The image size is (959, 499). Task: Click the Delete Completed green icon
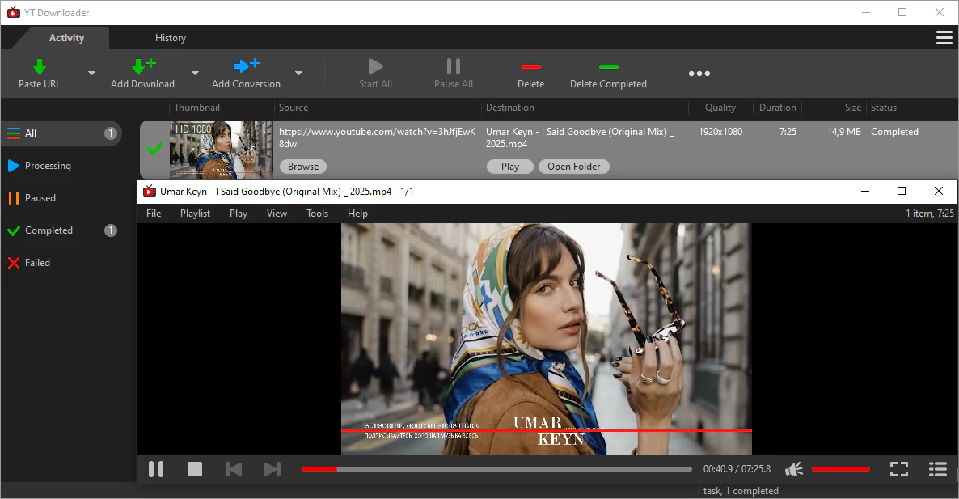608,66
